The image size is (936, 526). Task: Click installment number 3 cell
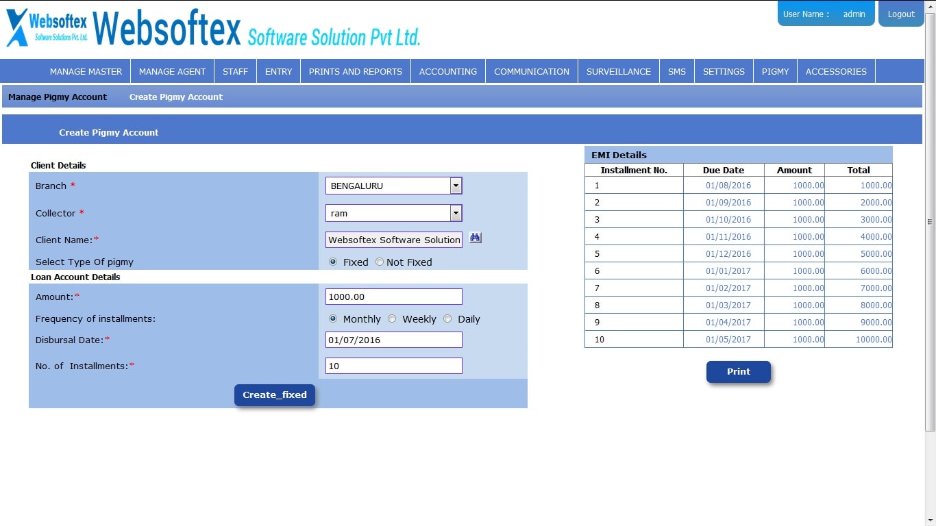point(634,219)
